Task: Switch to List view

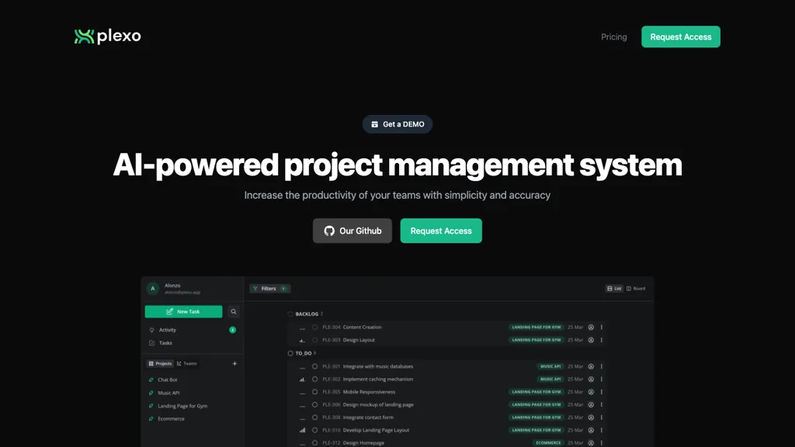Action: click(x=614, y=288)
